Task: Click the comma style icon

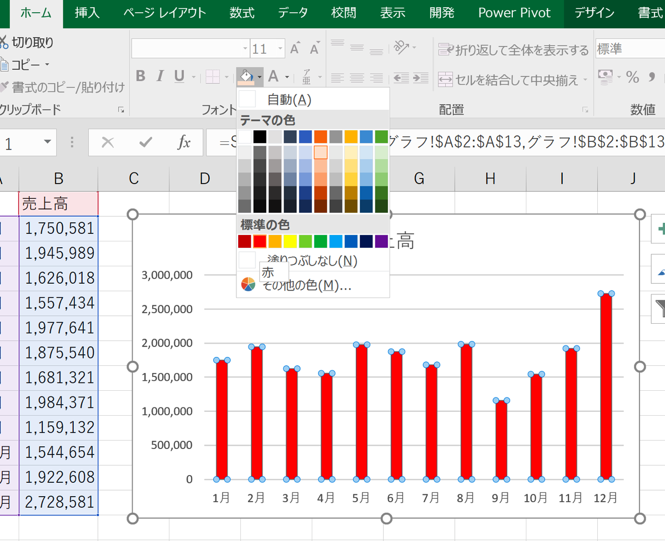Action: [652, 76]
